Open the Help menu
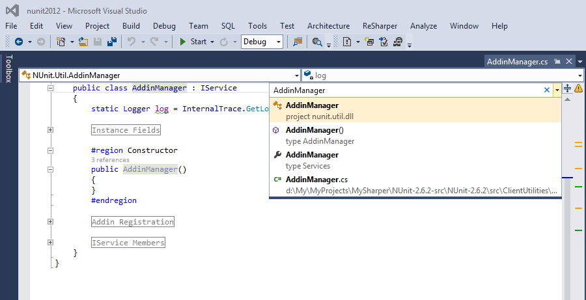Screen dimensions: 586x300 tap(499, 26)
